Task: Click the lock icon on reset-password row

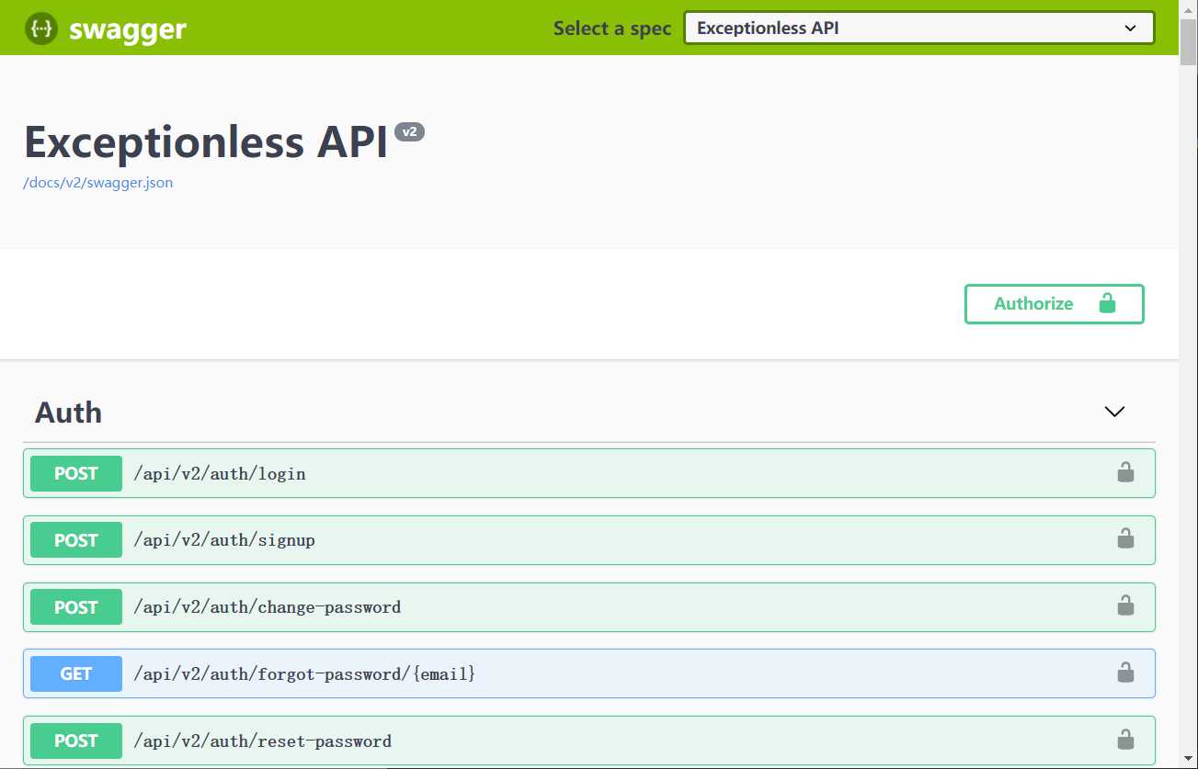Action: 1125,739
